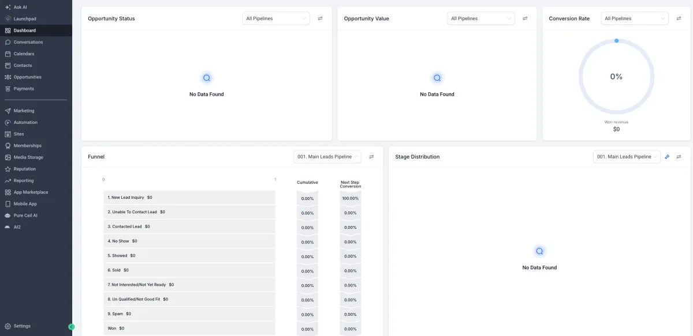Click the Calendars icon in sidebar

click(x=8, y=54)
